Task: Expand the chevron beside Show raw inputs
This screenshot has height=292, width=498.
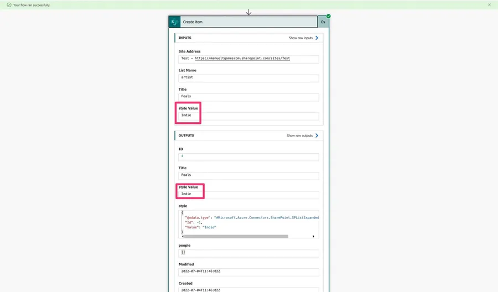Action: click(317, 38)
